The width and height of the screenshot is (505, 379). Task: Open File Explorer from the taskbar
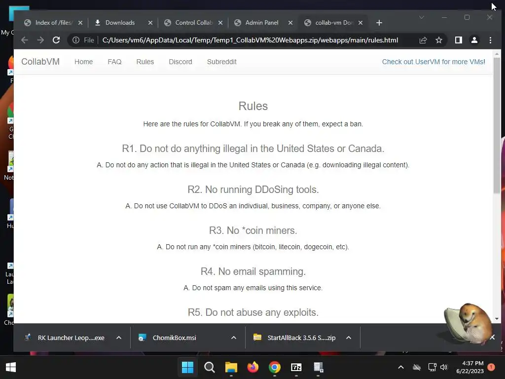tap(231, 367)
